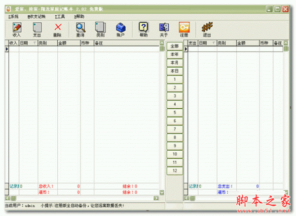Select month button 8
This screenshot has width=296, height=216.
[x=175, y=137]
